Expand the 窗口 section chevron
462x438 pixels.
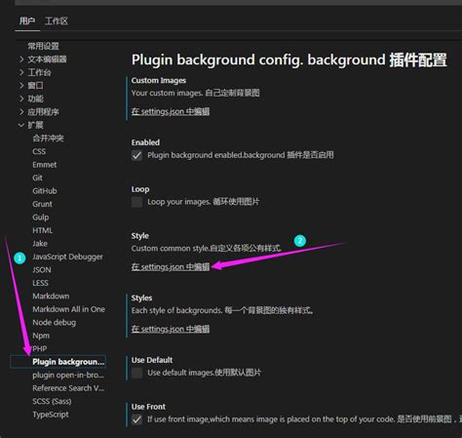[x=21, y=86]
